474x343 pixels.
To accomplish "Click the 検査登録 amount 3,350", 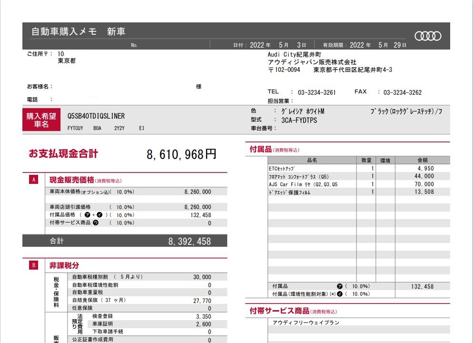I will tap(203, 316).
